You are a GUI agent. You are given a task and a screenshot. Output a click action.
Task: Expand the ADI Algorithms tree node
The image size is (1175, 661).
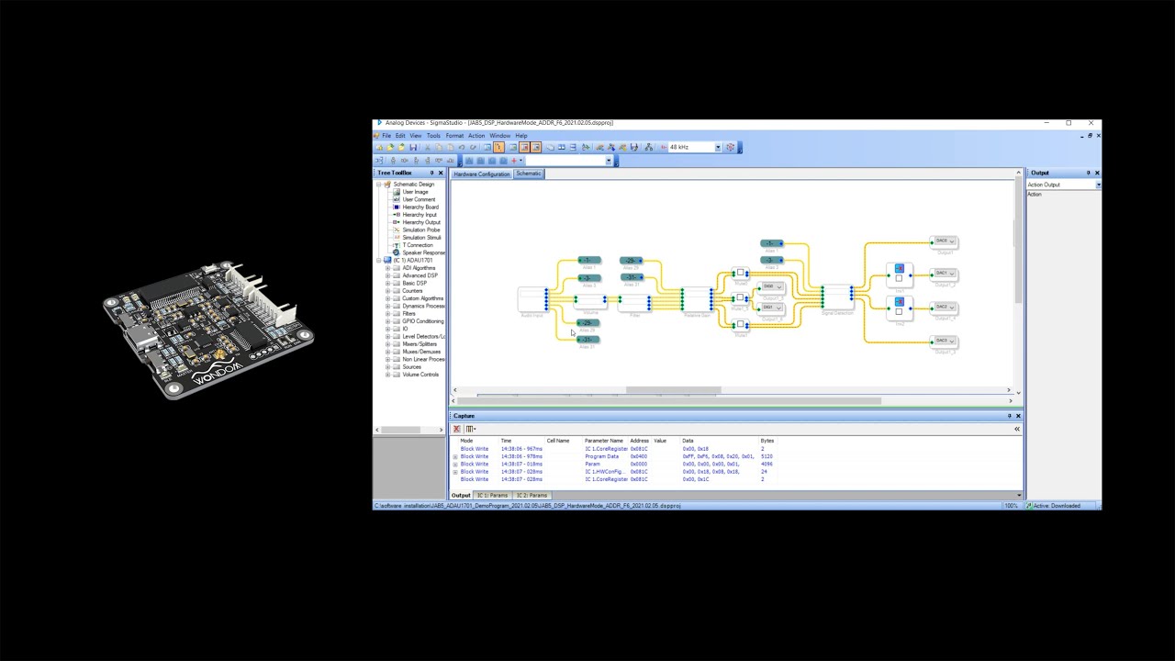click(x=387, y=268)
